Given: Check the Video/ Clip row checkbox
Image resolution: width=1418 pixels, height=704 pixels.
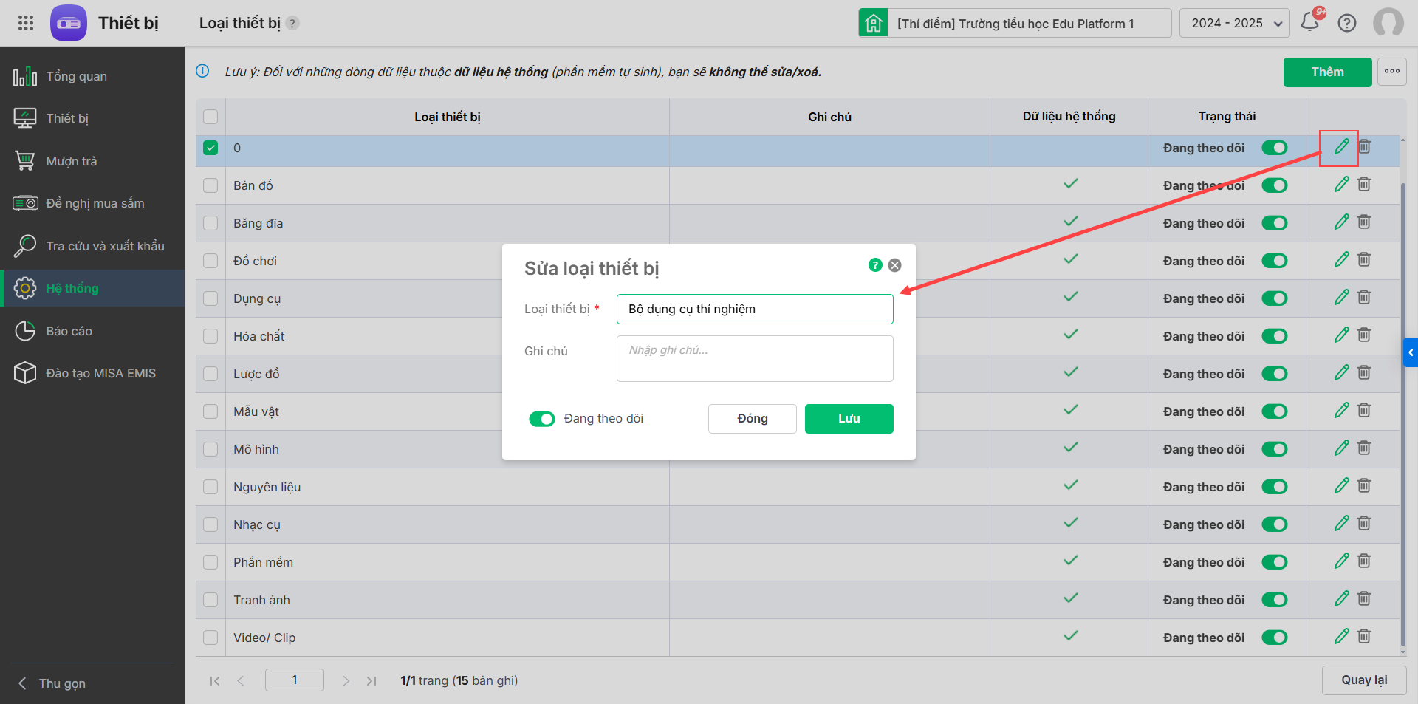Looking at the screenshot, I should point(210,638).
